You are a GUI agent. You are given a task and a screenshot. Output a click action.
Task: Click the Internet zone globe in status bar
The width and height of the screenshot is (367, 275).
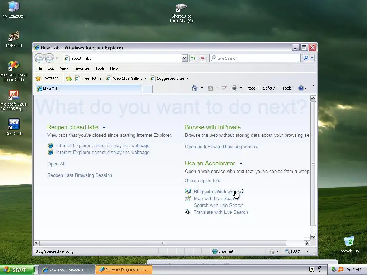tap(215, 251)
